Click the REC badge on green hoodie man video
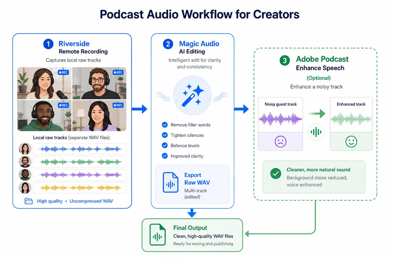Image resolution: width=393 pixels, height=258 pixels. coord(63,105)
